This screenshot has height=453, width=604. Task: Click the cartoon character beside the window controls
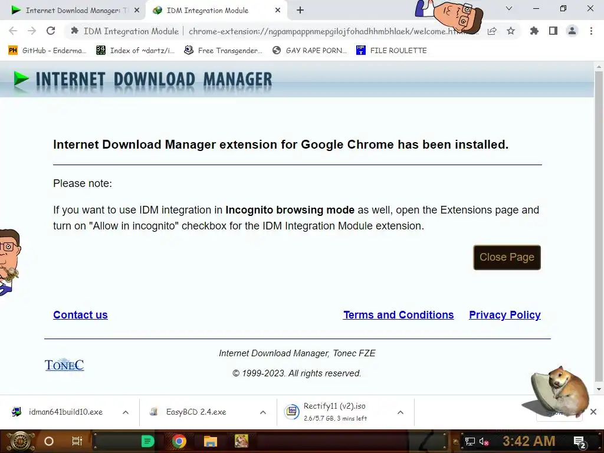click(x=449, y=15)
